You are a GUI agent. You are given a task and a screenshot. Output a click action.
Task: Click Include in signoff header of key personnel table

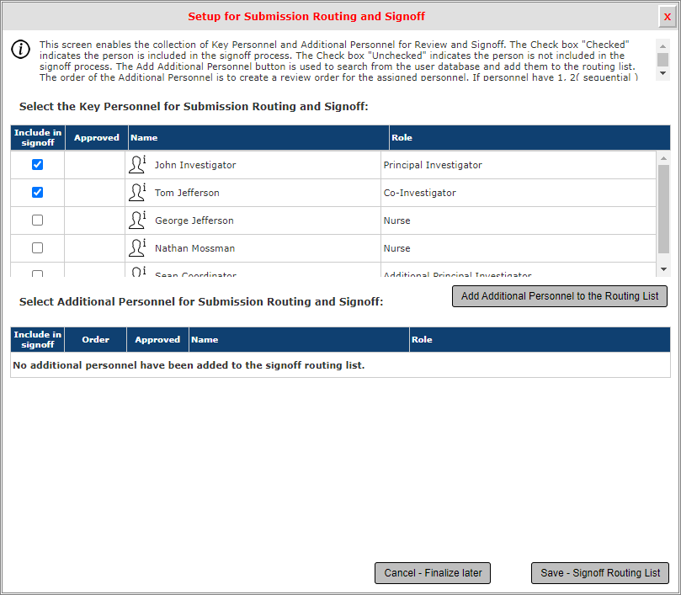(38, 138)
